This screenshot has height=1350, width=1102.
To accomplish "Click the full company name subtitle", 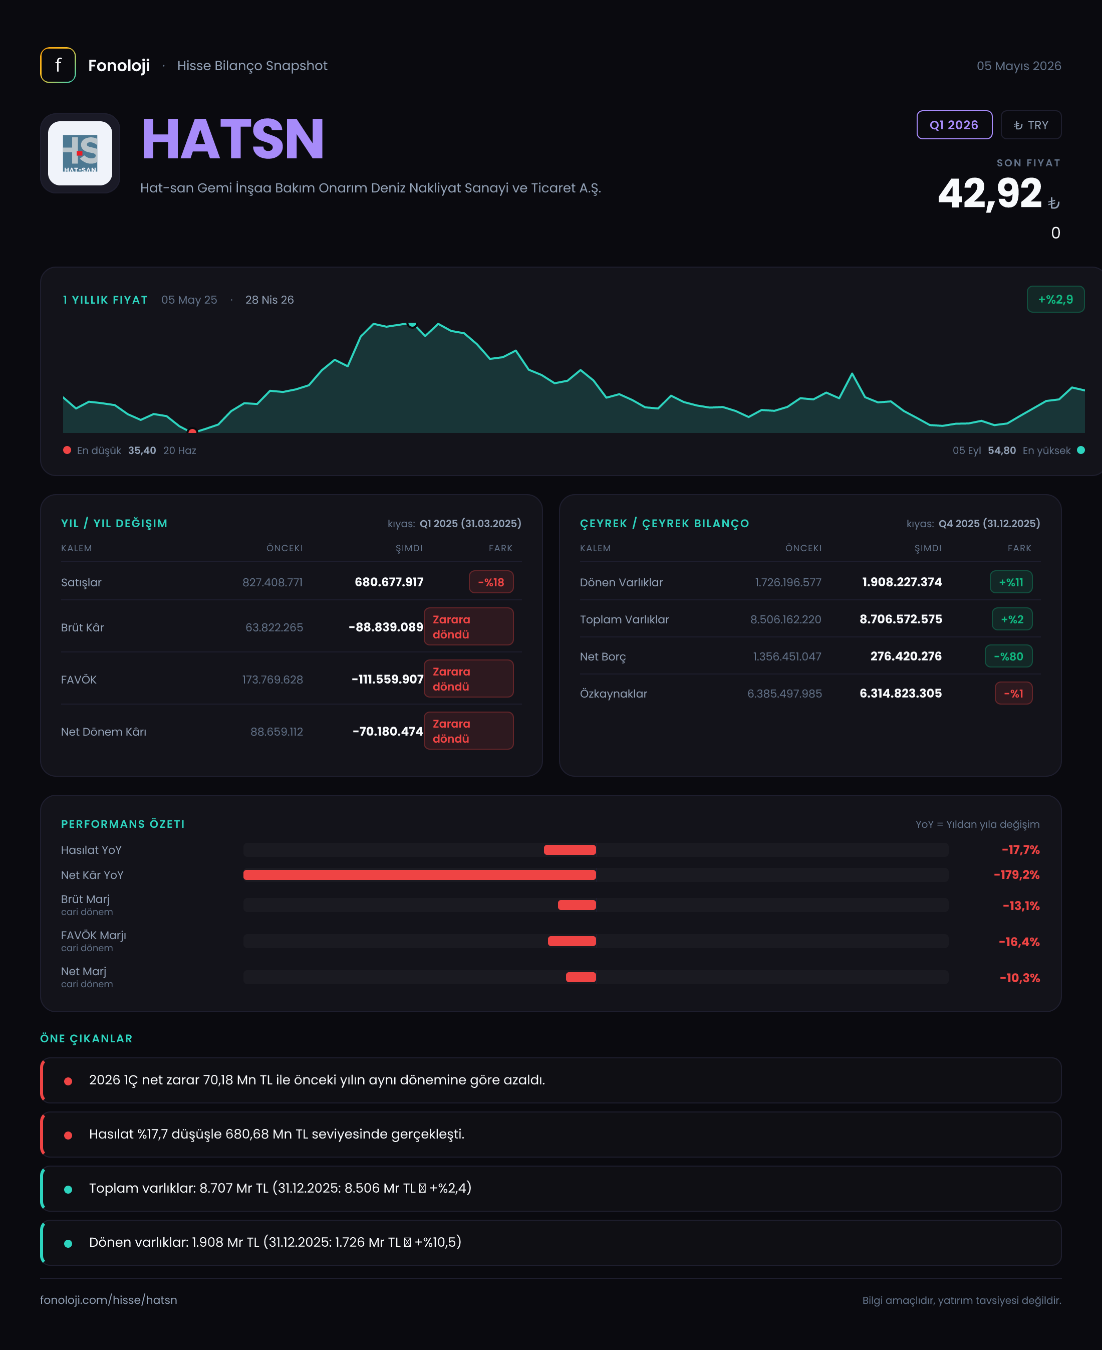I will 371,188.
